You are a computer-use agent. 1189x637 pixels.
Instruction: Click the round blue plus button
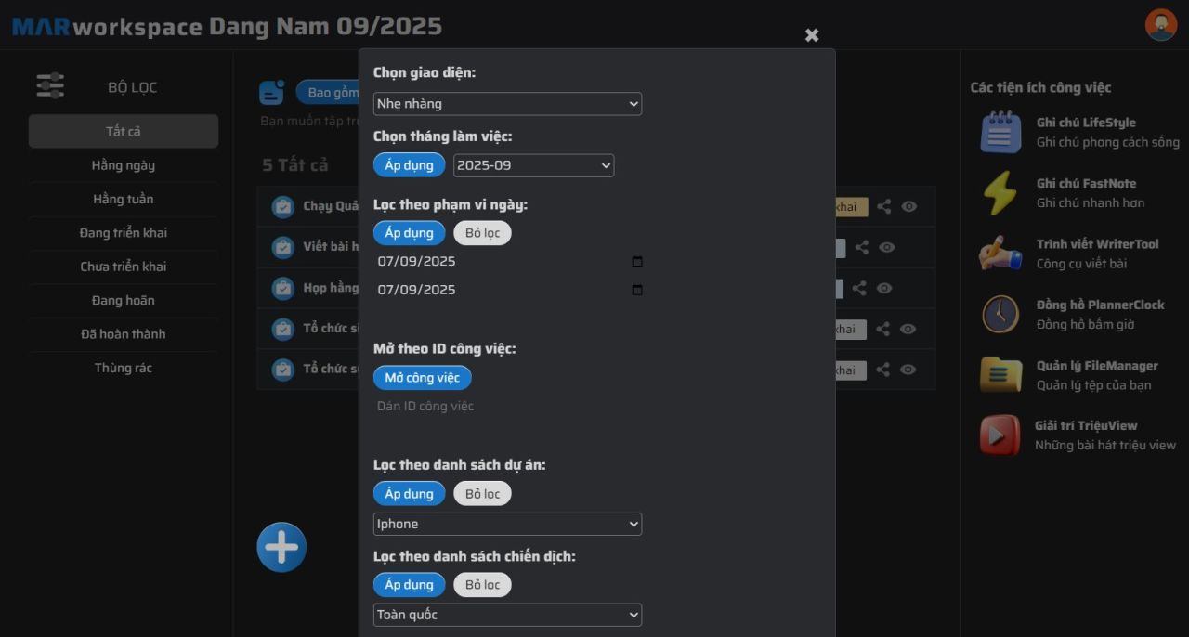pyautogui.click(x=281, y=548)
